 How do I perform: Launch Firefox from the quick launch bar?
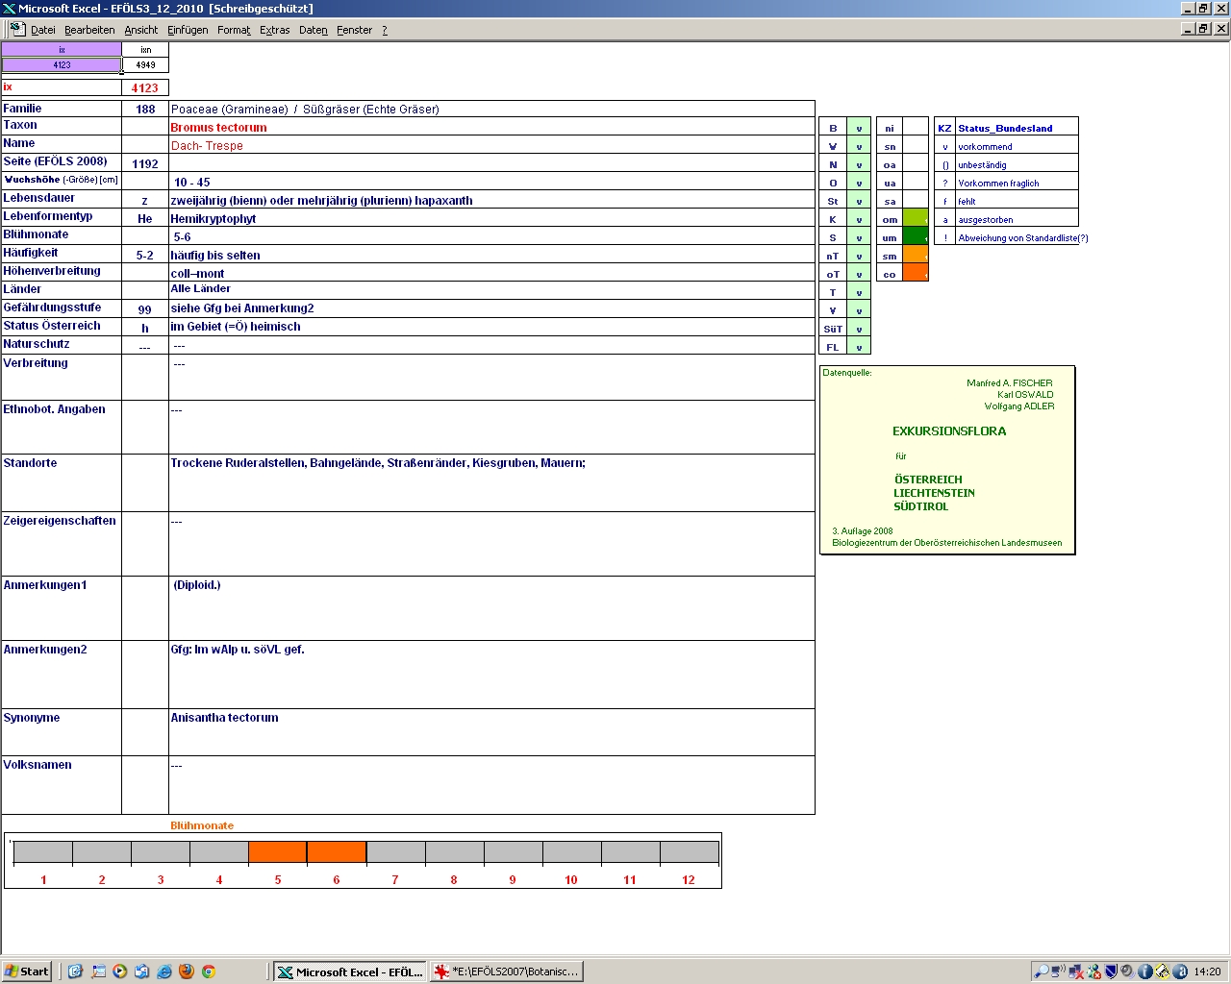[x=187, y=972]
